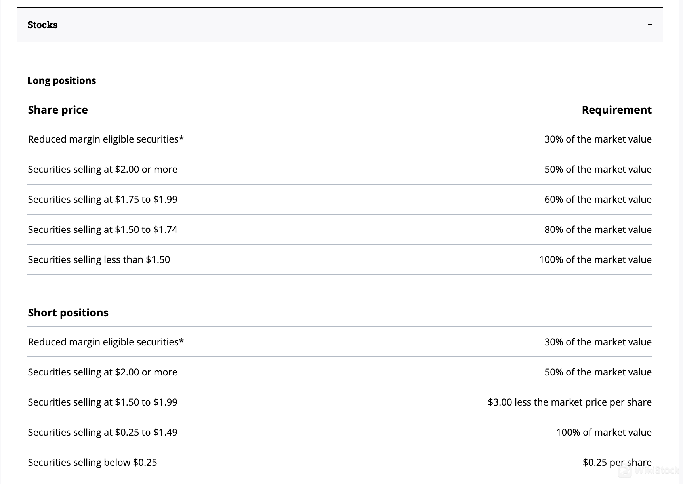
Task: Click the WikiStock watermark logo
Action: click(x=650, y=471)
